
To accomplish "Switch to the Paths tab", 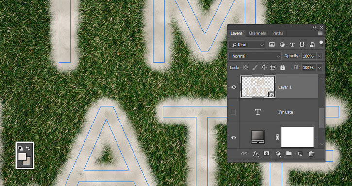I will [x=278, y=33].
